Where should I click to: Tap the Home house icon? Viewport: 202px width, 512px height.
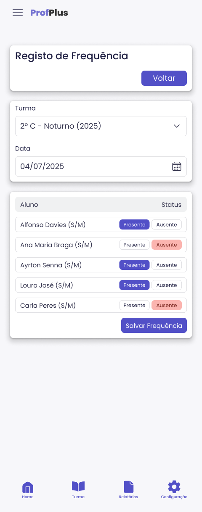click(28, 487)
